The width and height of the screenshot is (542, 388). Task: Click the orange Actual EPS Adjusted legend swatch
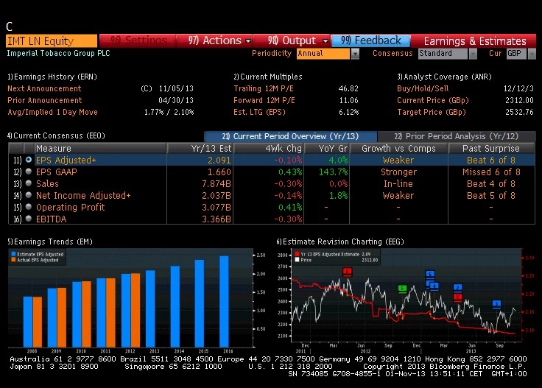(13, 259)
